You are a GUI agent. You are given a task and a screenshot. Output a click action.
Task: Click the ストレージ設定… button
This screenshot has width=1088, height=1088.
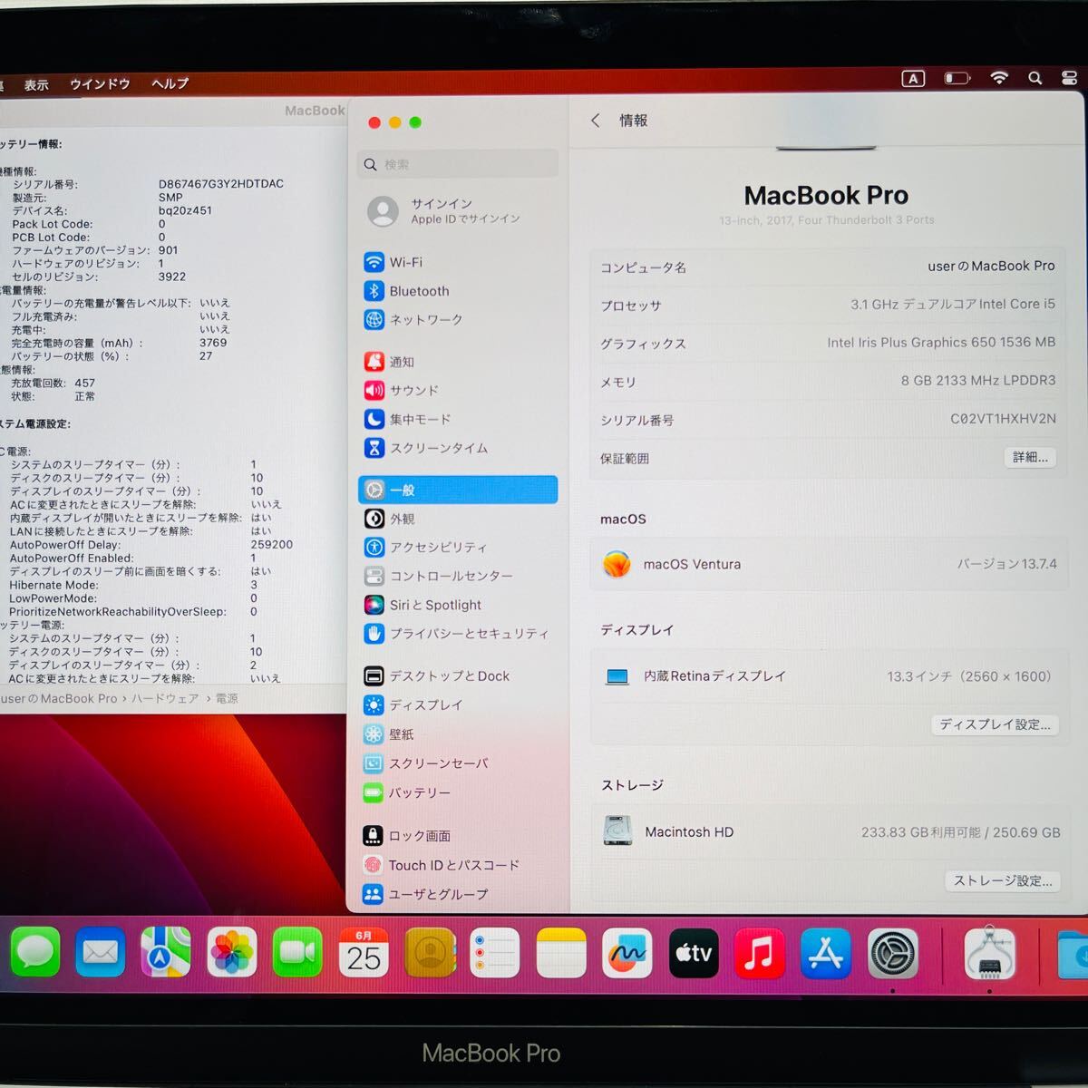[1003, 880]
